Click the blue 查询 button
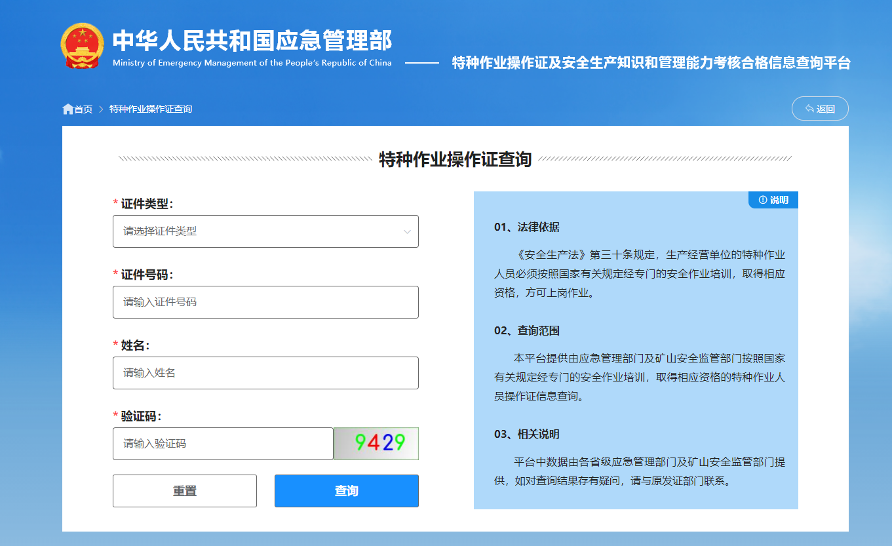 pos(347,491)
